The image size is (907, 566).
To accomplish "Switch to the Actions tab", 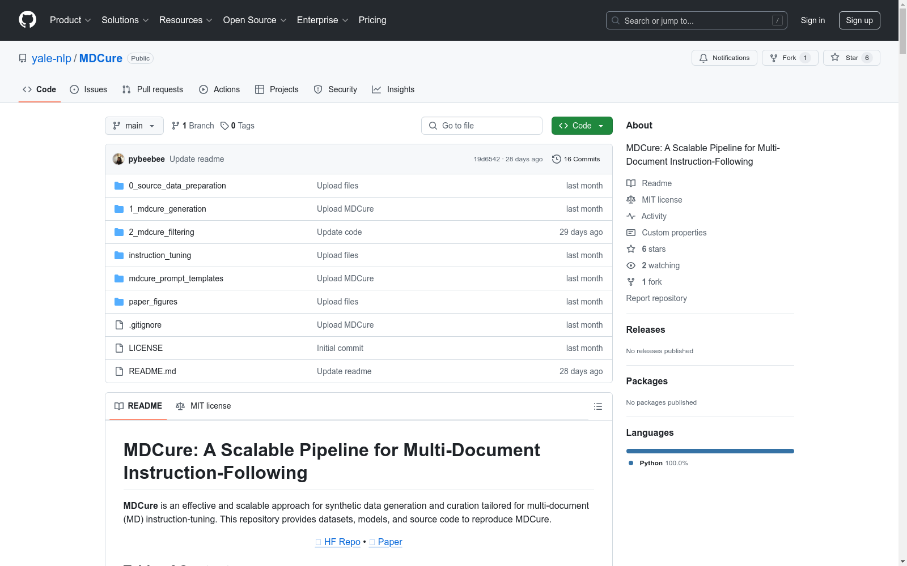I will (x=219, y=89).
